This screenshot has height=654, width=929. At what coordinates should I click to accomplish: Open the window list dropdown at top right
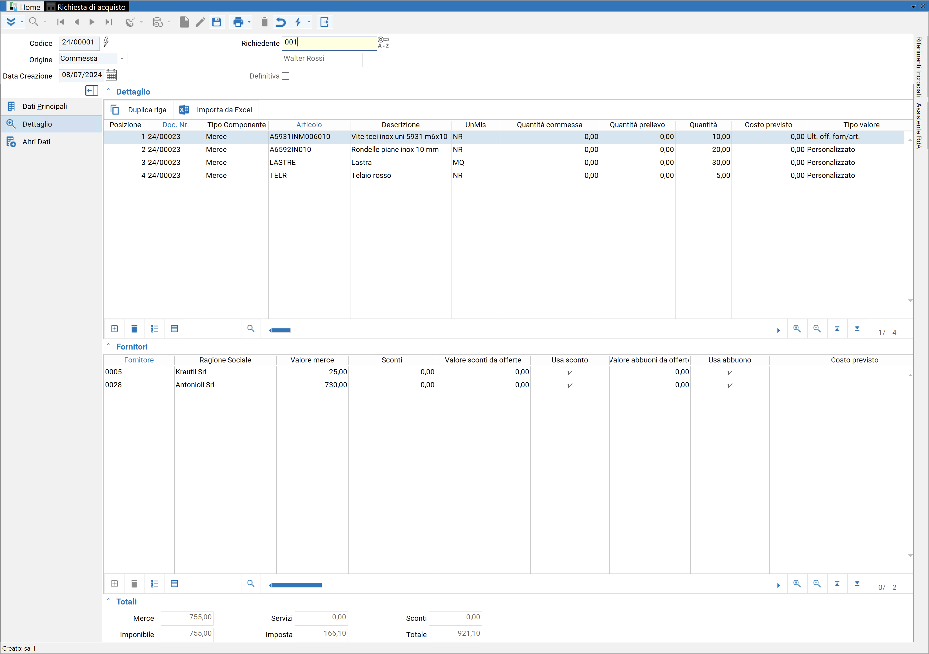coord(913,6)
